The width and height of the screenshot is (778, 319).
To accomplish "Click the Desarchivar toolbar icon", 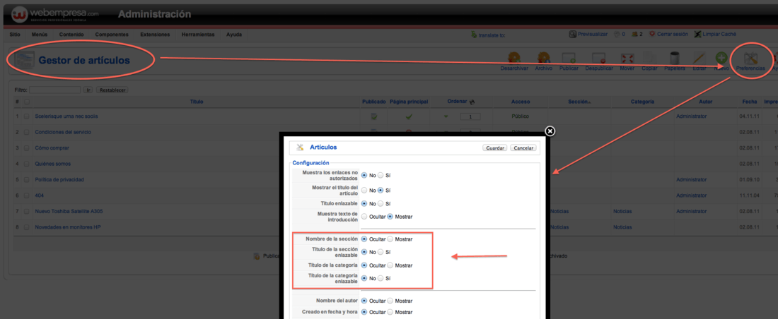I will click(x=514, y=57).
